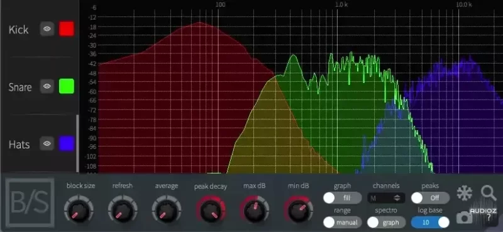Toggle the peaks Off switch

(x=430, y=198)
